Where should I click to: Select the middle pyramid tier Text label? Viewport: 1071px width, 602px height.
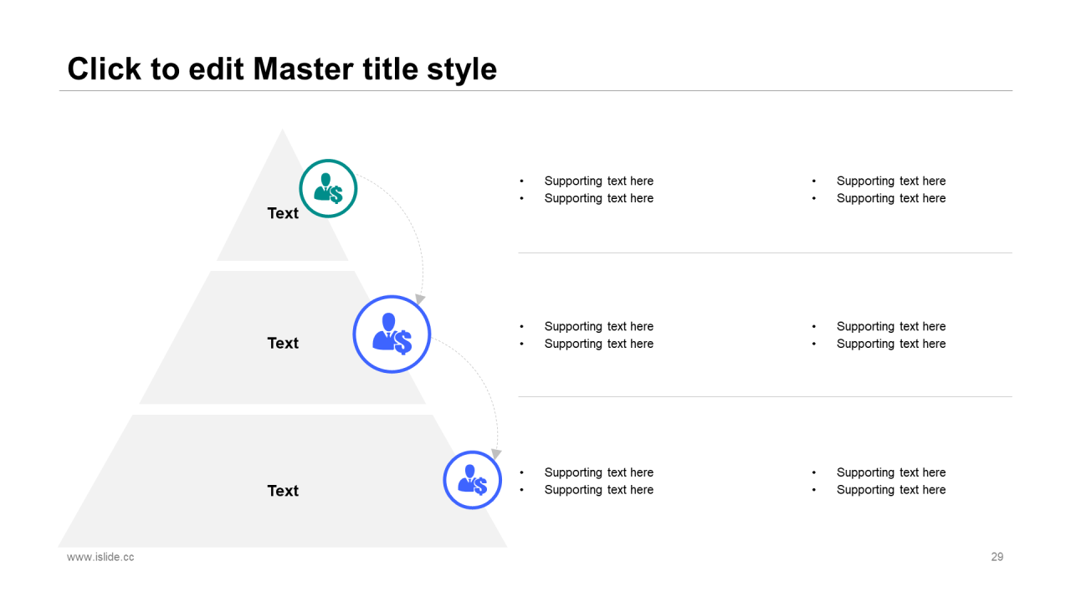pyautogui.click(x=283, y=343)
